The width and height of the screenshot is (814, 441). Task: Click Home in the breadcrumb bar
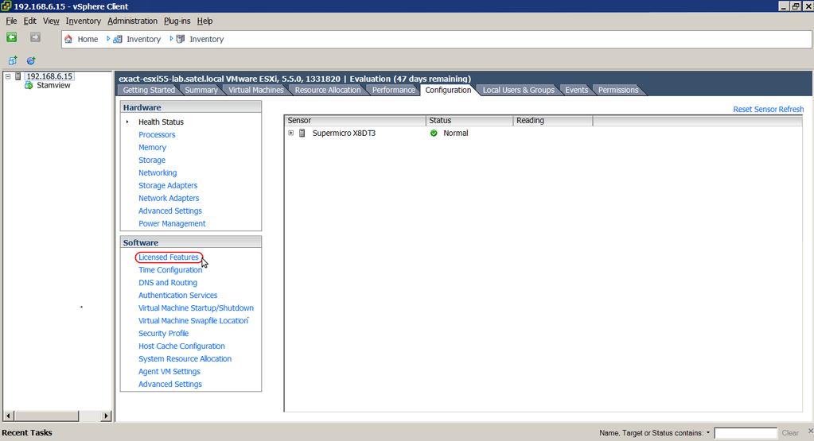pyautogui.click(x=88, y=39)
